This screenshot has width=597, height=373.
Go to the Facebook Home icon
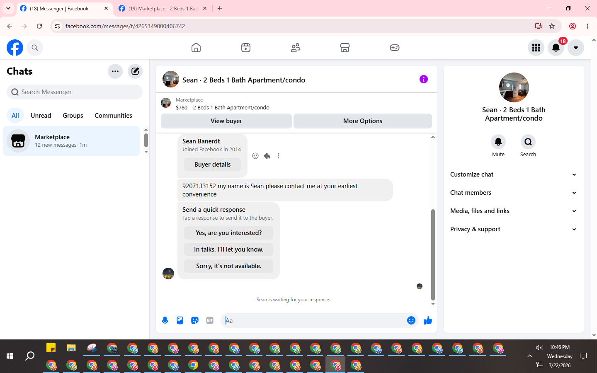tap(196, 48)
